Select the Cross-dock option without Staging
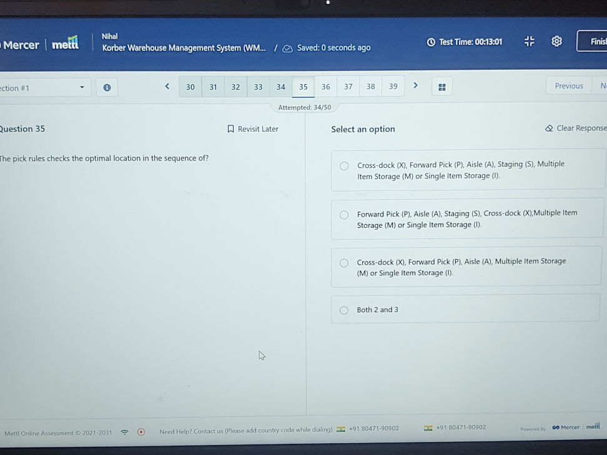 coord(344,263)
